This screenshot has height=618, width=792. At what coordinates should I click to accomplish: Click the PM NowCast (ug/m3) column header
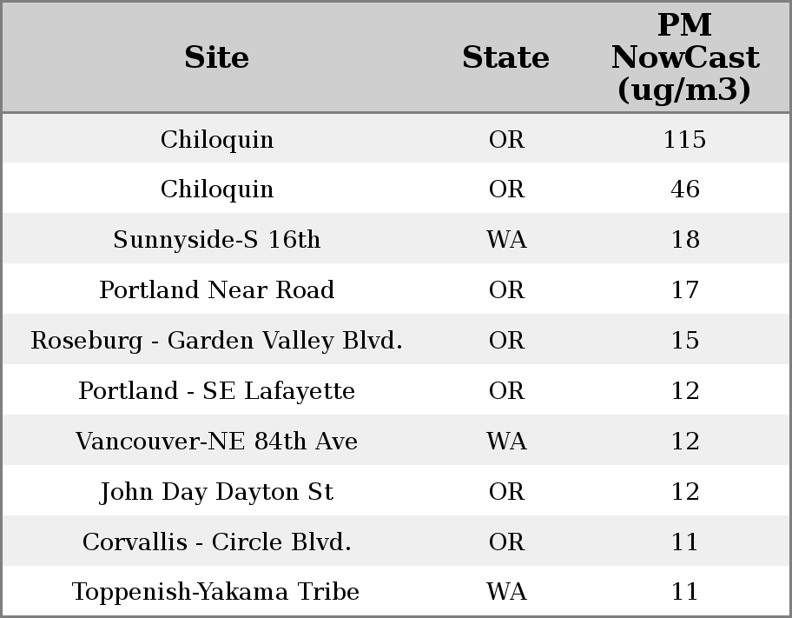(684, 57)
